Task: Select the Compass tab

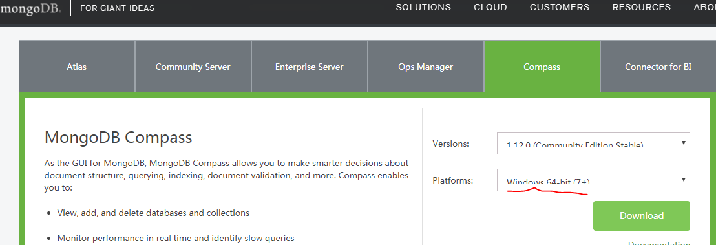Action: [542, 67]
